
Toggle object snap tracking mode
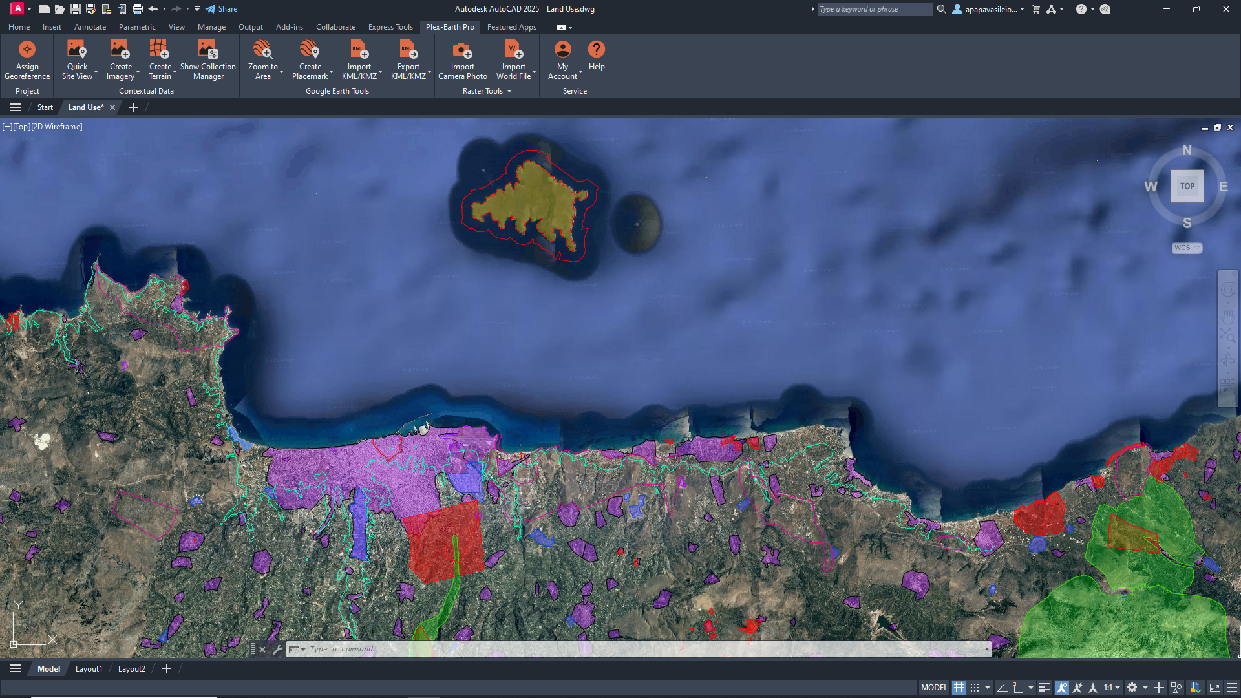click(1077, 687)
